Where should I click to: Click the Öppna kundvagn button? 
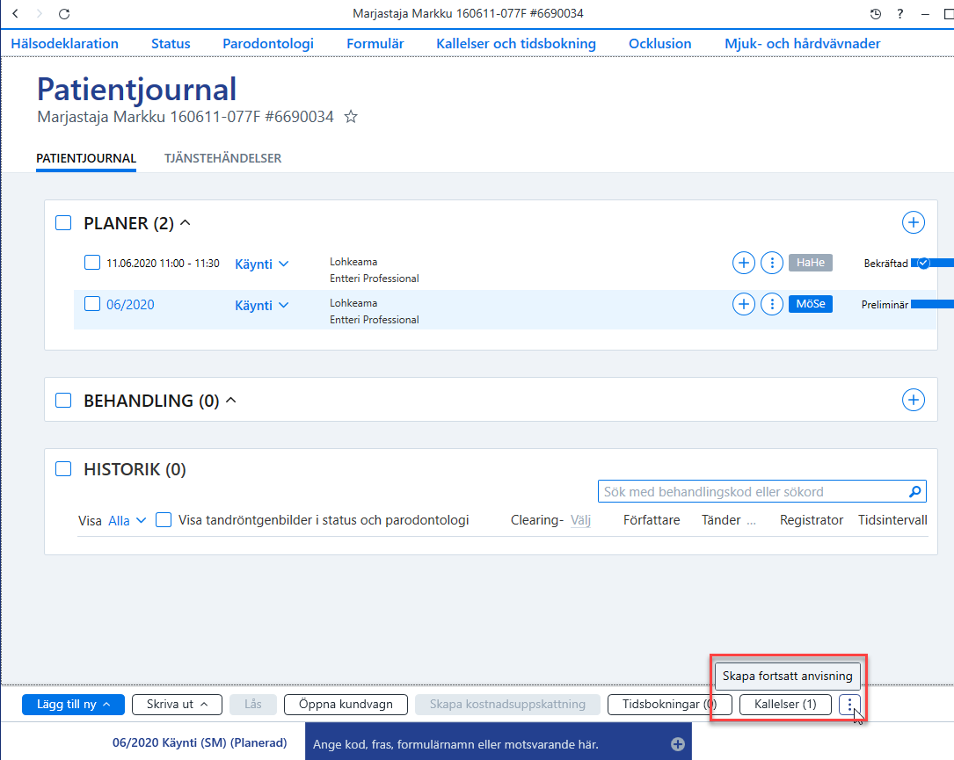(346, 705)
